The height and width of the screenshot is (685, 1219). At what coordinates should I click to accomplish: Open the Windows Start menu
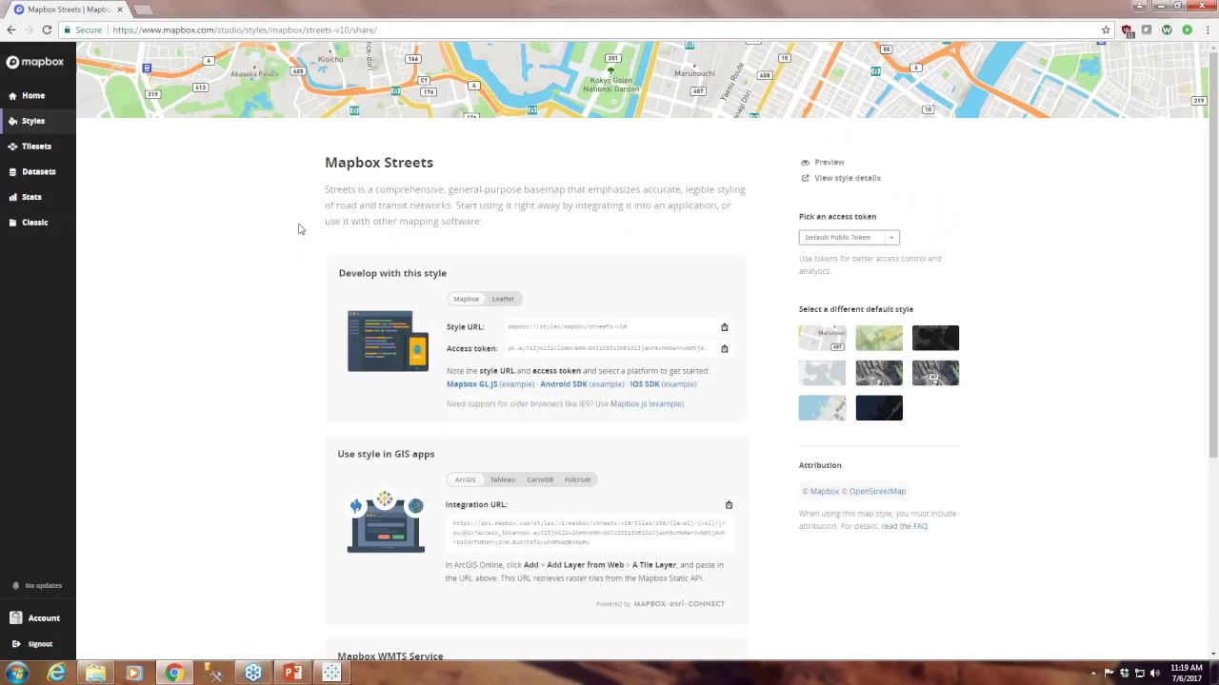coord(16,674)
